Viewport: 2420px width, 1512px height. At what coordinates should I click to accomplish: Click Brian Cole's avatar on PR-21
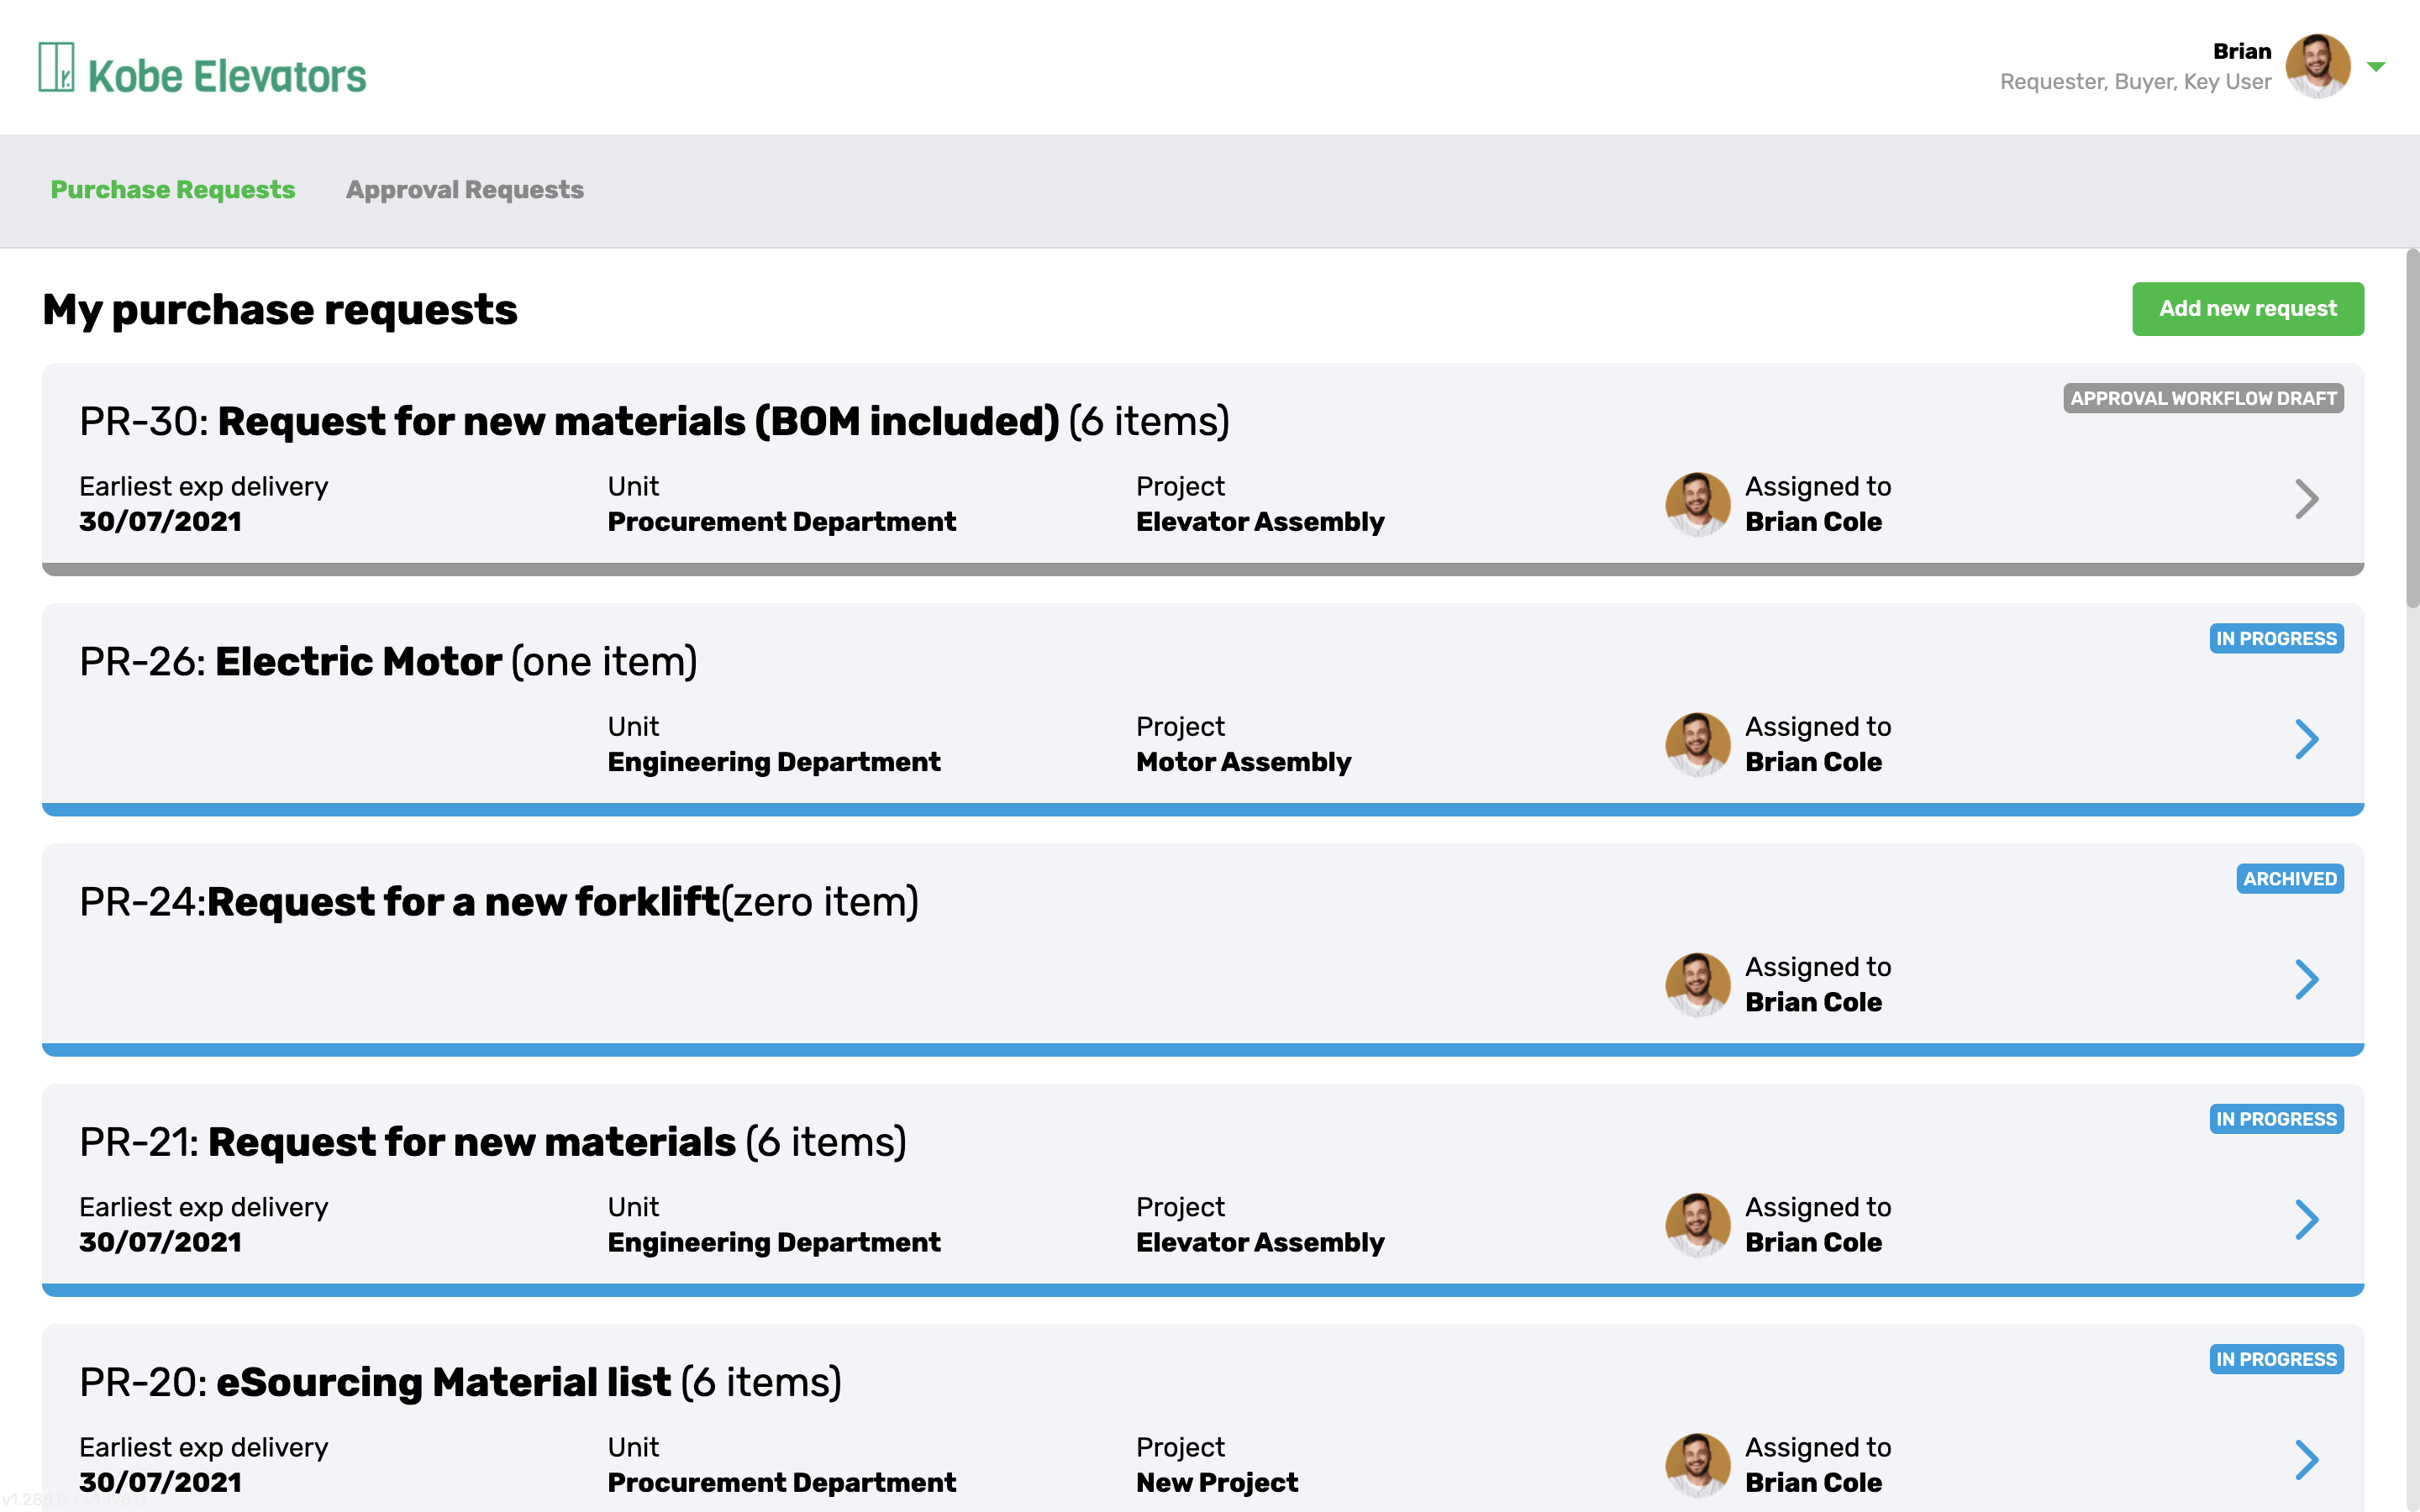pos(1697,1225)
